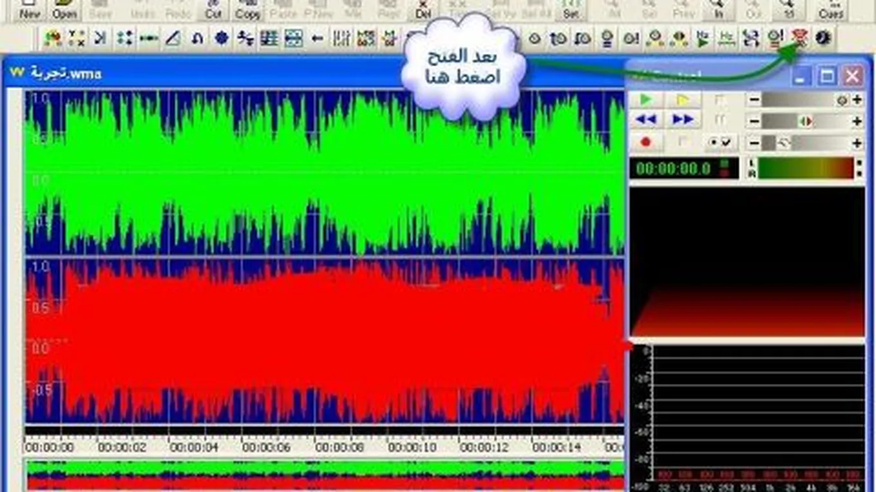Click the minus button of the speed slider
The width and height of the screenshot is (876, 492).
754,143
